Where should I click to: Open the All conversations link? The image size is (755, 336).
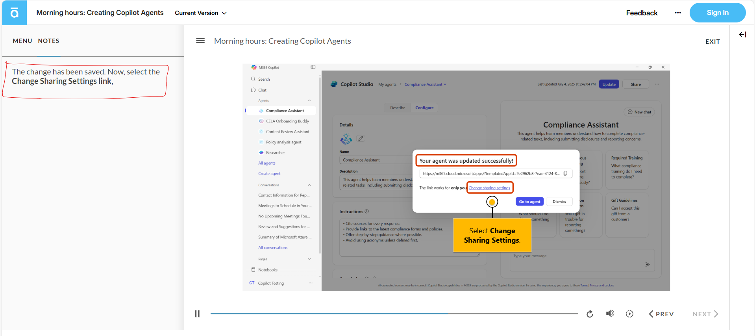(273, 248)
